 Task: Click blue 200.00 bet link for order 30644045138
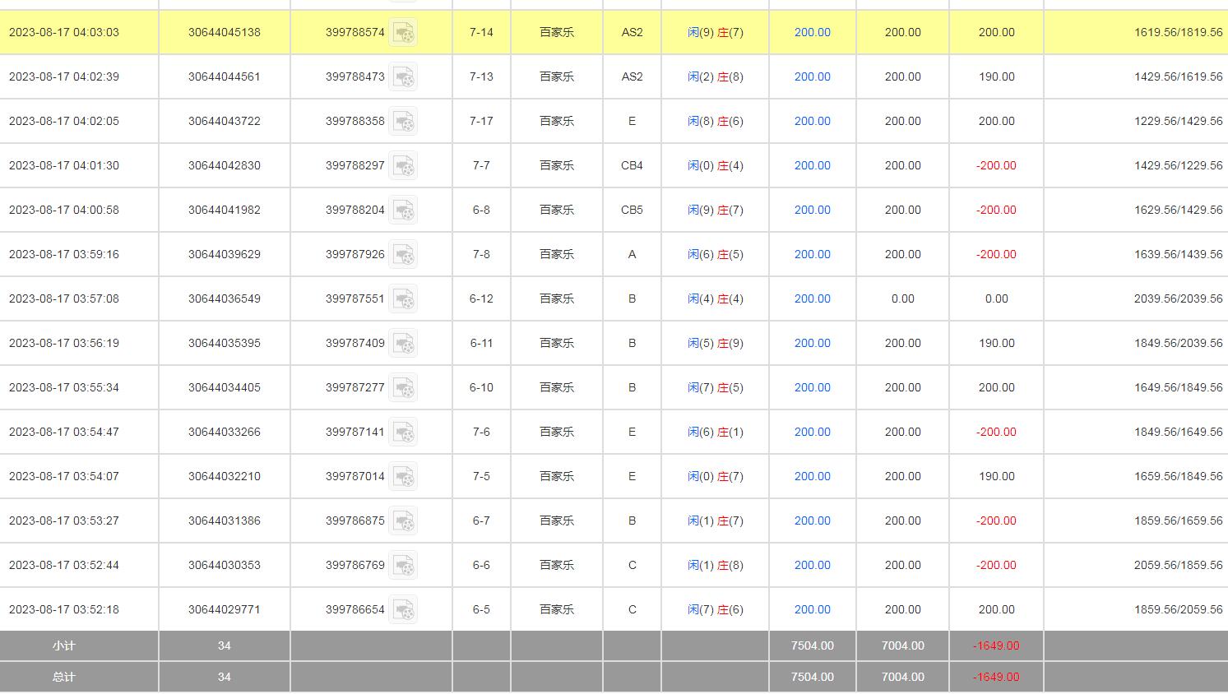point(813,32)
